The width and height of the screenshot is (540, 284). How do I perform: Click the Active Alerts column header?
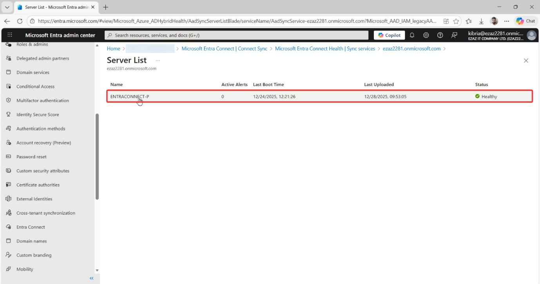[x=234, y=85]
